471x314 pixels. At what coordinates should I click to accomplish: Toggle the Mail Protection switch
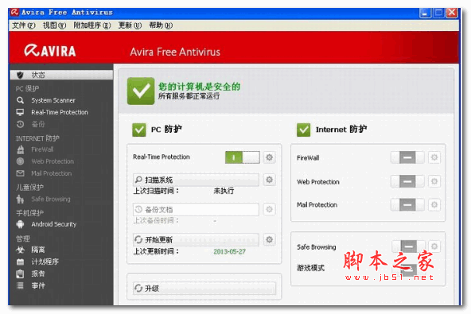tap(407, 205)
